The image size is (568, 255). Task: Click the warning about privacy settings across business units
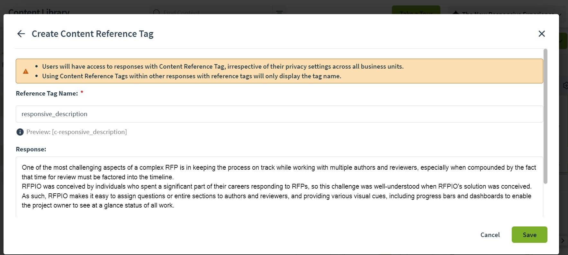223,66
